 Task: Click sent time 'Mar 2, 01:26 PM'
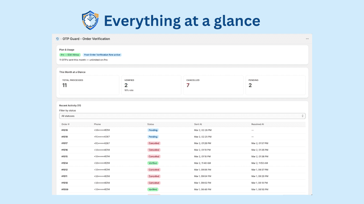pyautogui.click(x=203, y=144)
